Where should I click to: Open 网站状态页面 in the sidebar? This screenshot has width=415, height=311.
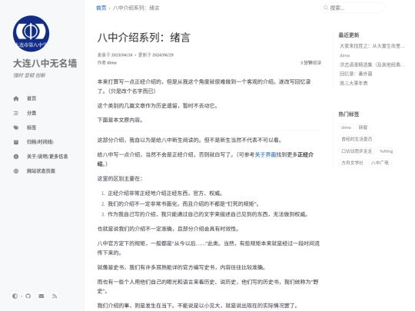(x=41, y=171)
